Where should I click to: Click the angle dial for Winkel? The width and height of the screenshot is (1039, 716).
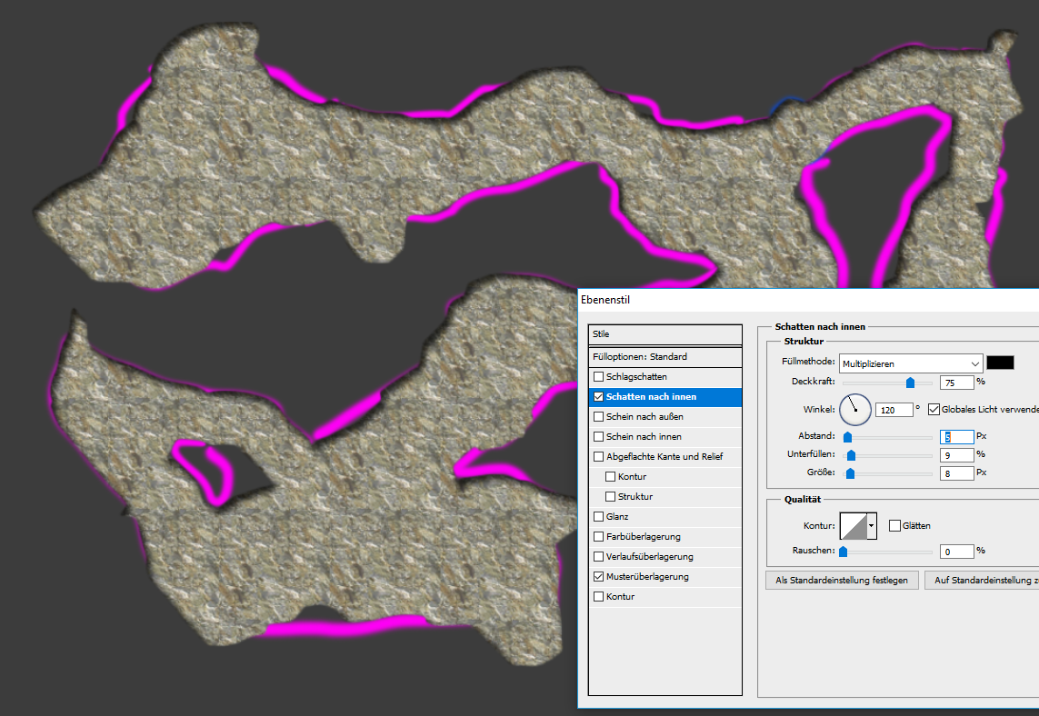854,410
